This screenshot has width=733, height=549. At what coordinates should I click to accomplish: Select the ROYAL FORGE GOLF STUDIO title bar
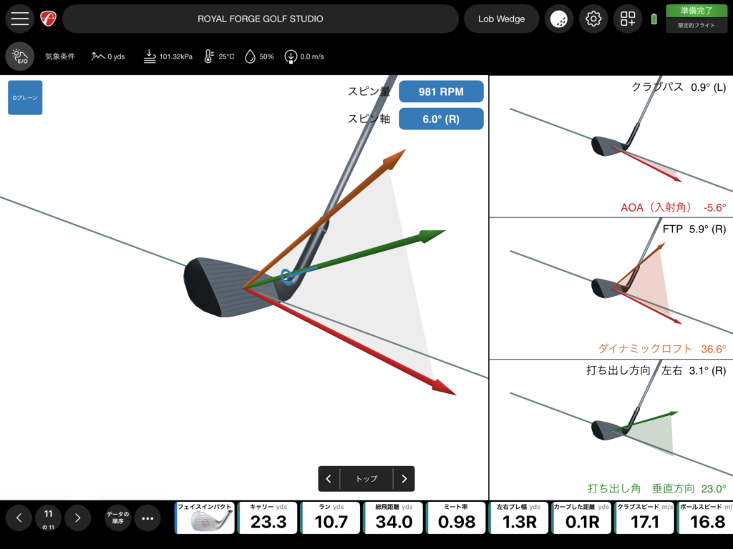260,19
